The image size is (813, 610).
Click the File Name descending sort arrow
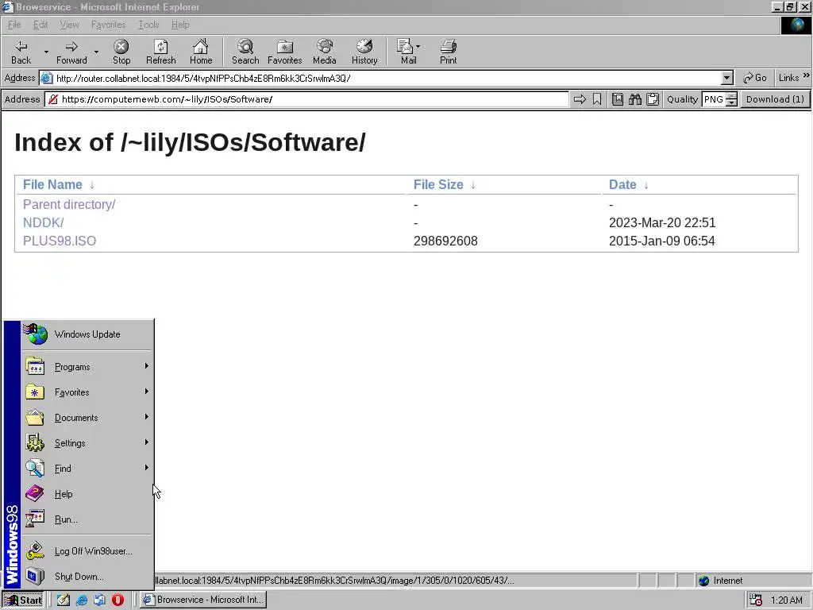pyautogui.click(x=92, y=185)
